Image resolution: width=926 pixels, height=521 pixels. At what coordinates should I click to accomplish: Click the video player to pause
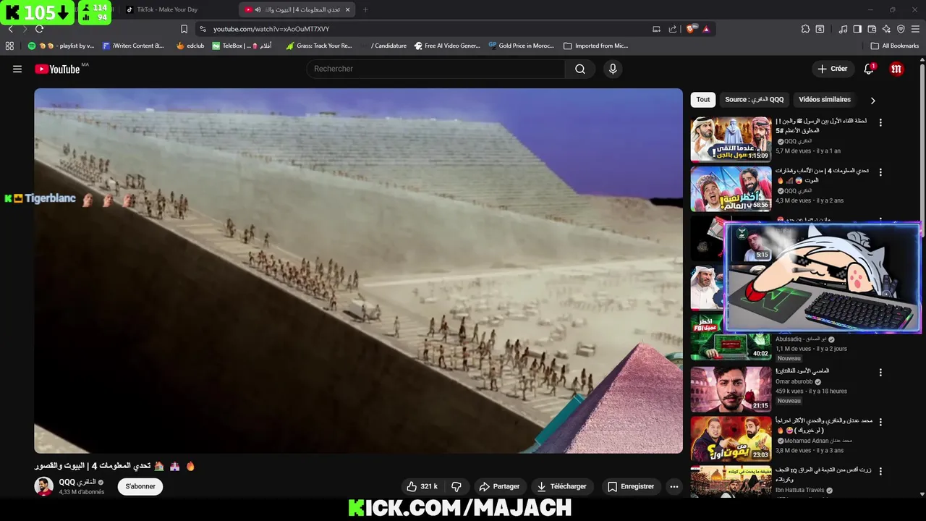click(358, 271)
